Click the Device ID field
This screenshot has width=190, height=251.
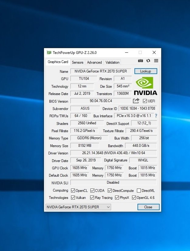(137, 108)
